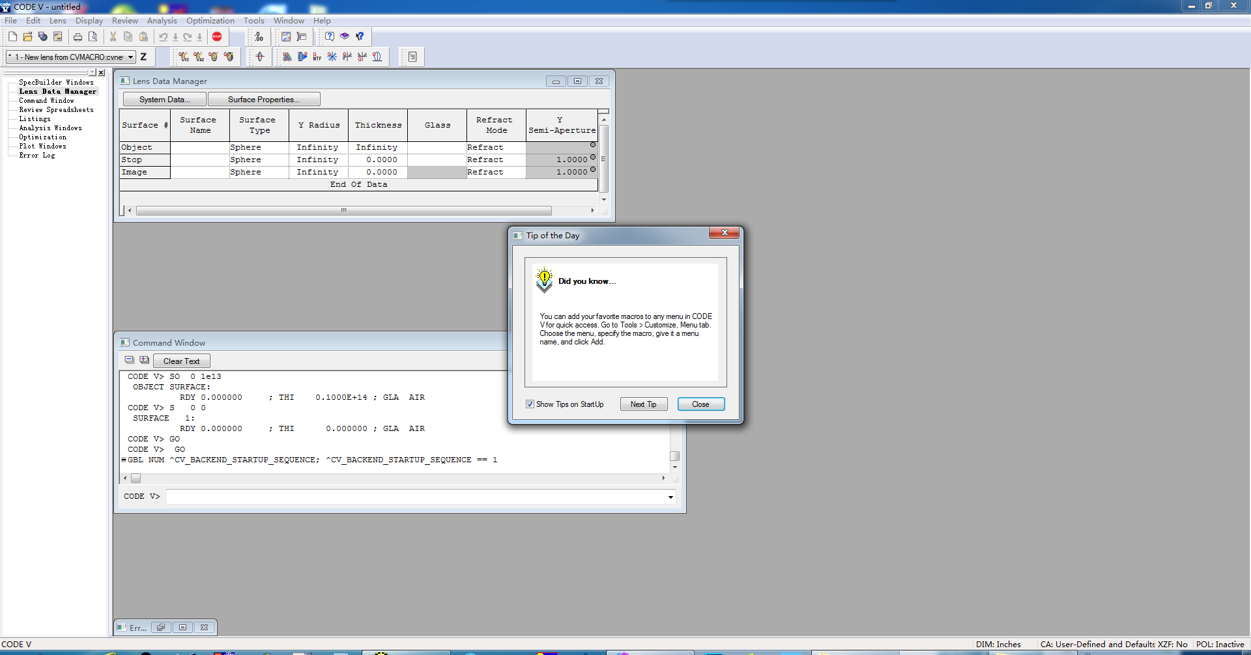Click first icon left of Clear Text
Screen dimensions: 1251x655
pos(129,360)
